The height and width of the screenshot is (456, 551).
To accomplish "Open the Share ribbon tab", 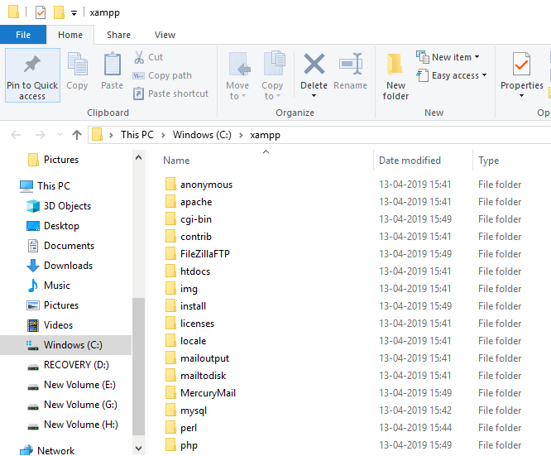I will pos(118,35).
